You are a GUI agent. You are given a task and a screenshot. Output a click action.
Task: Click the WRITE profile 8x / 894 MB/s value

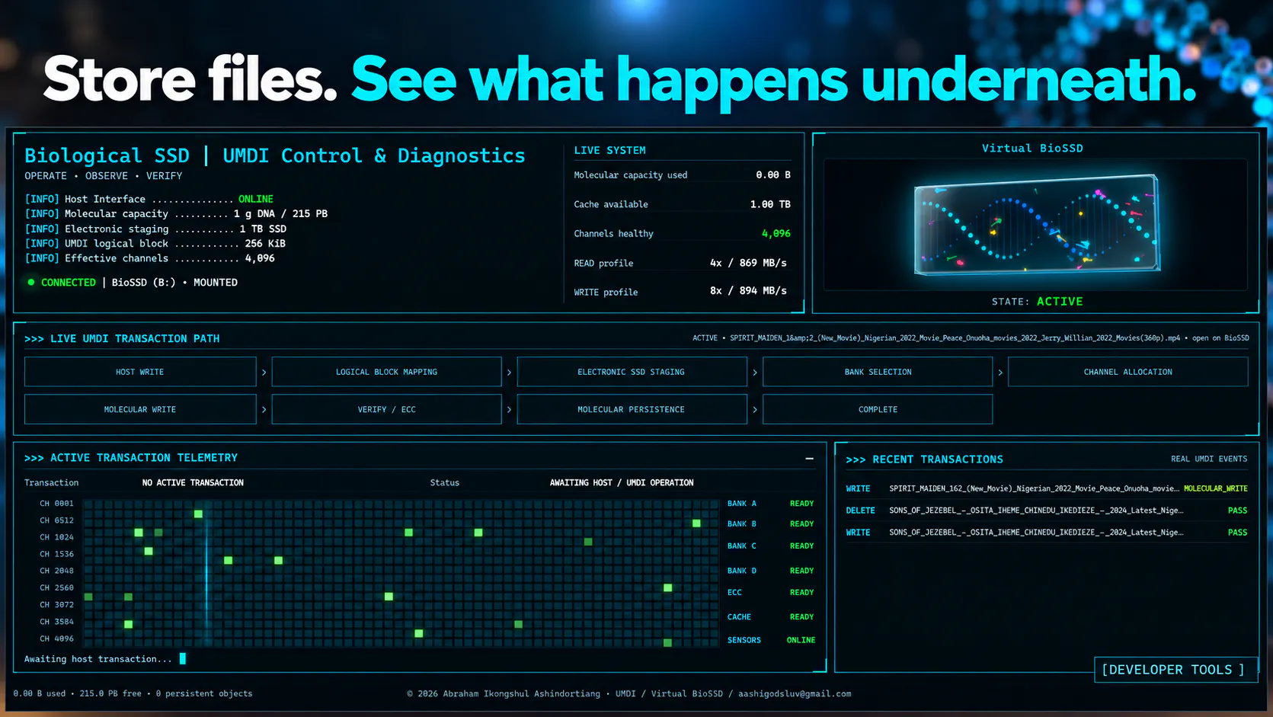tap(748, 291)
